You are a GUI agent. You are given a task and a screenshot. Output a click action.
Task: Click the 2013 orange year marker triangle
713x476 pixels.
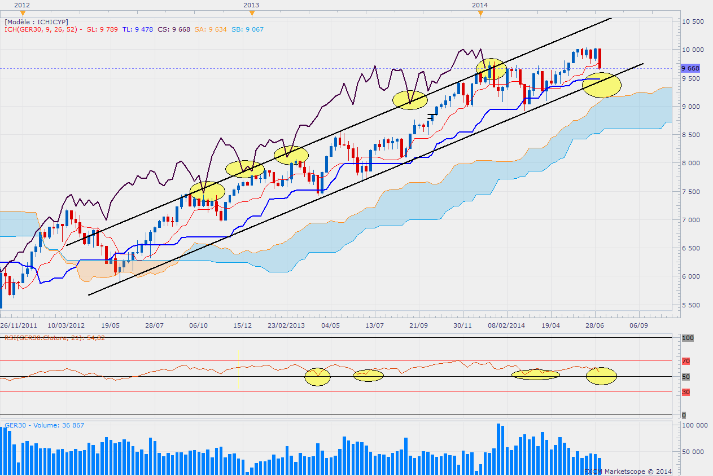point(251,13)
